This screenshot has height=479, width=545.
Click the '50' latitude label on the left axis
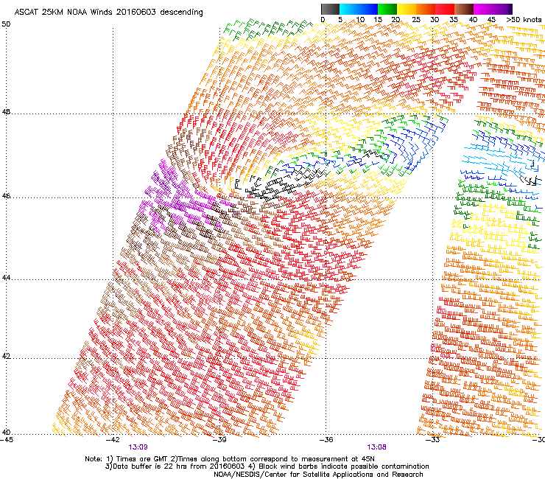tap(6, 24)
